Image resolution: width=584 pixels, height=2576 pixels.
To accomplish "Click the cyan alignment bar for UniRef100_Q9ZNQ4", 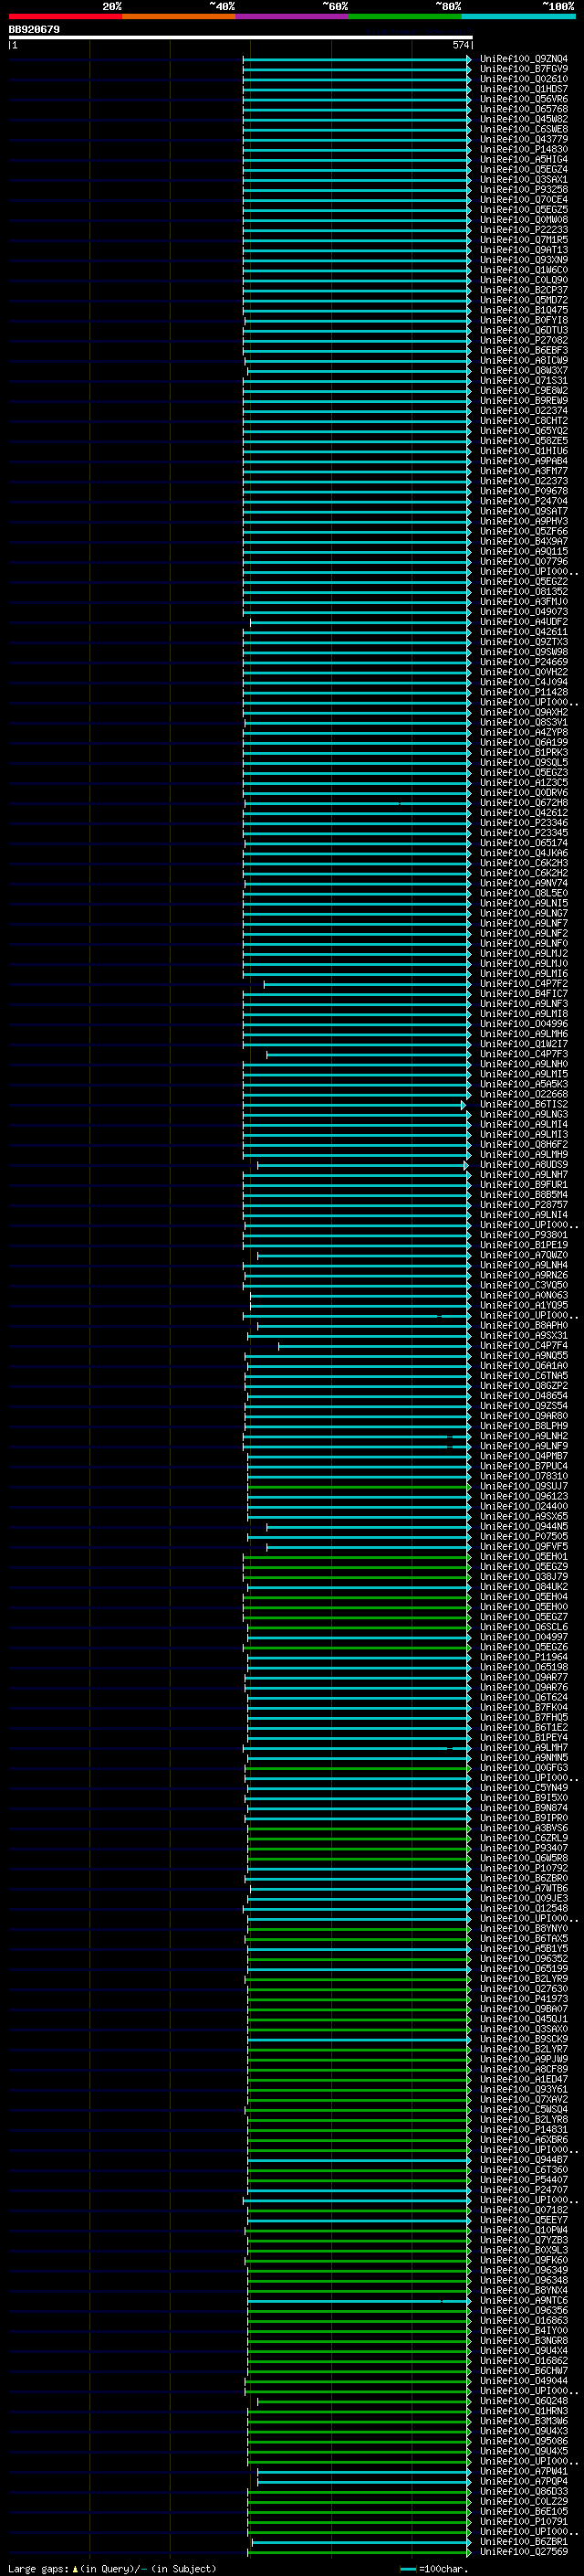I will [357, 59].
